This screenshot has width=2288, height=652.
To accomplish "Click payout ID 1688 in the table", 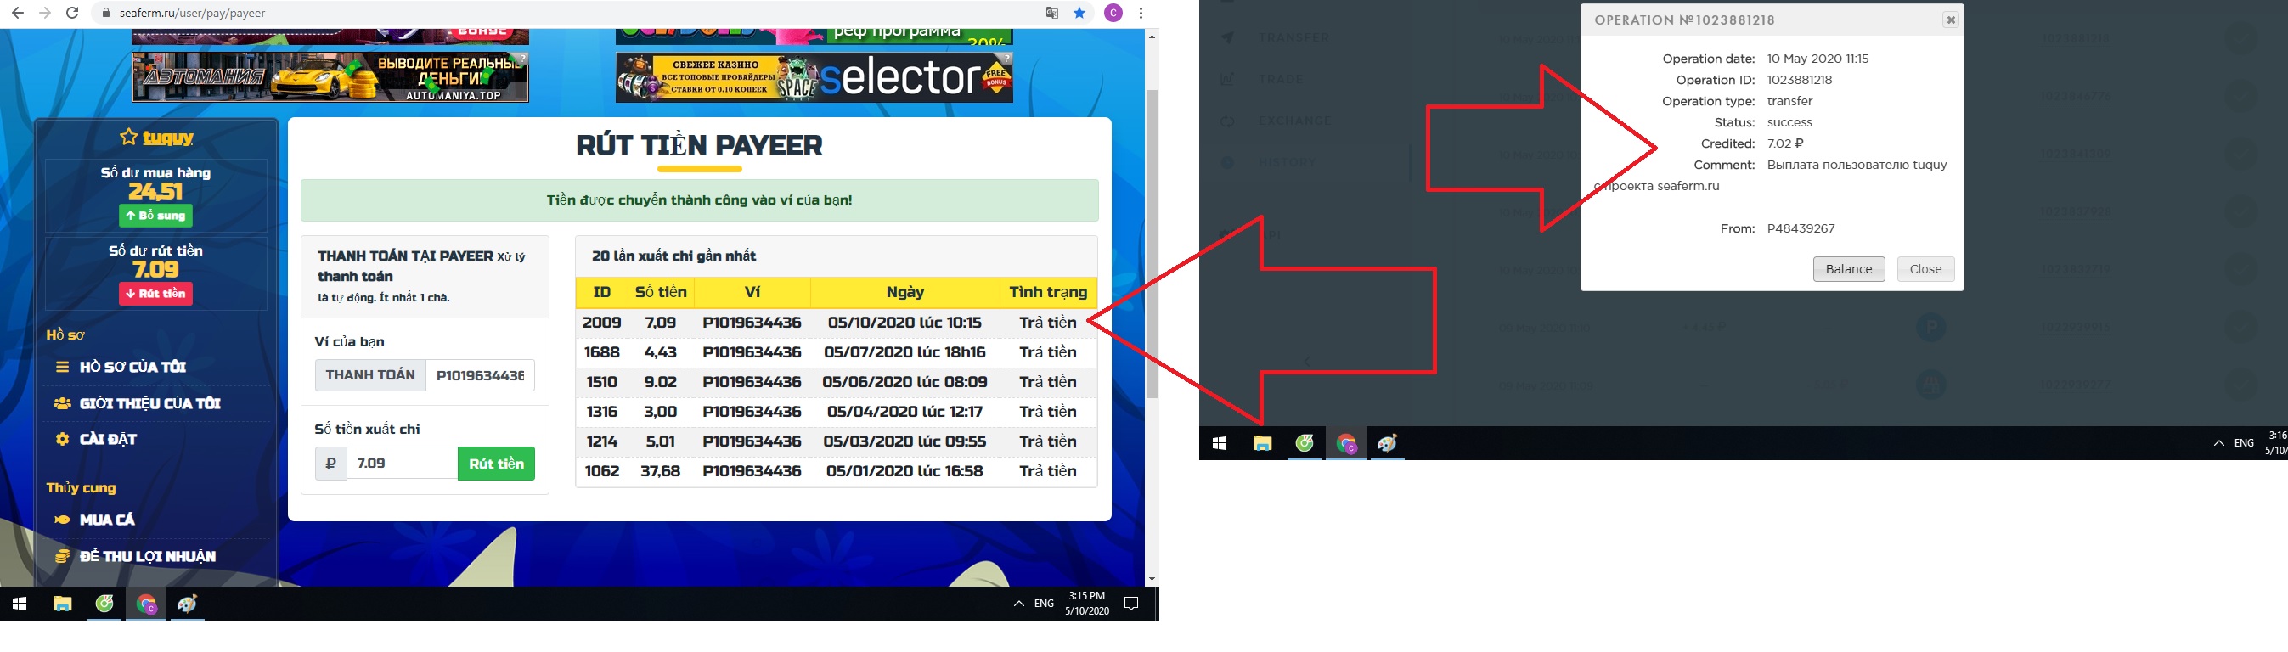I will pyautogui.click(x=602, y=352).
